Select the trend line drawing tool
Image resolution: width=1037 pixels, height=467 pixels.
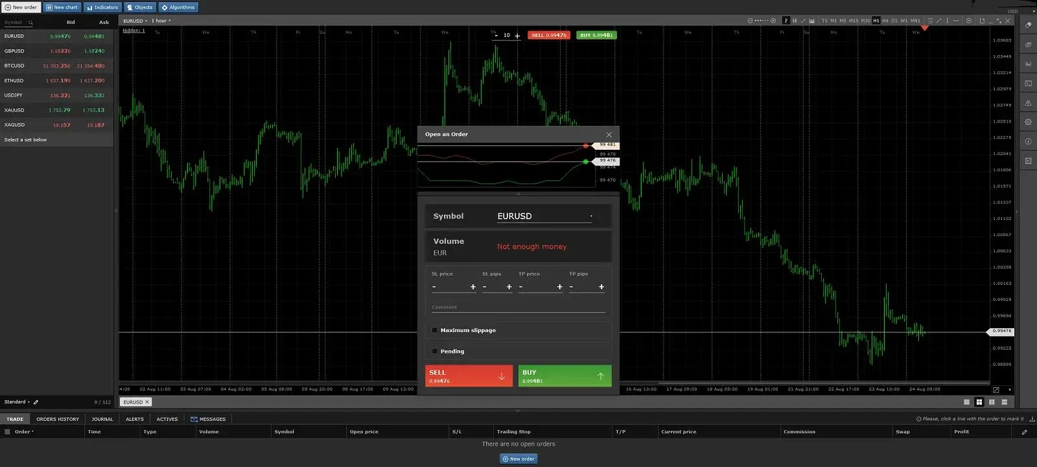click(x=938, y=21)
